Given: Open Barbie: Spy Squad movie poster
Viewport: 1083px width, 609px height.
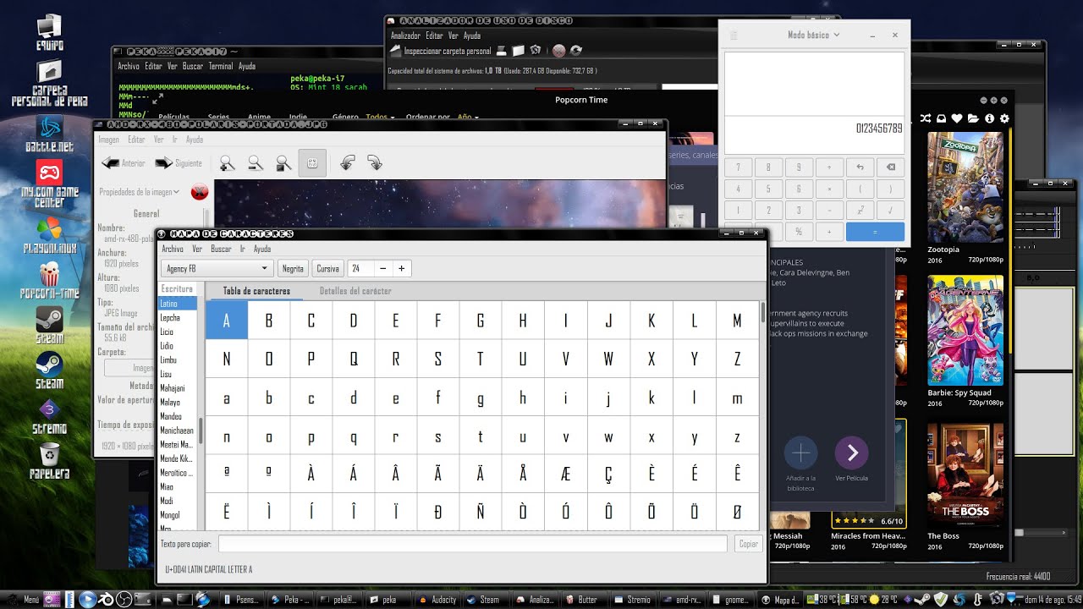Looking at the screenshot, I should pos(965,330).
